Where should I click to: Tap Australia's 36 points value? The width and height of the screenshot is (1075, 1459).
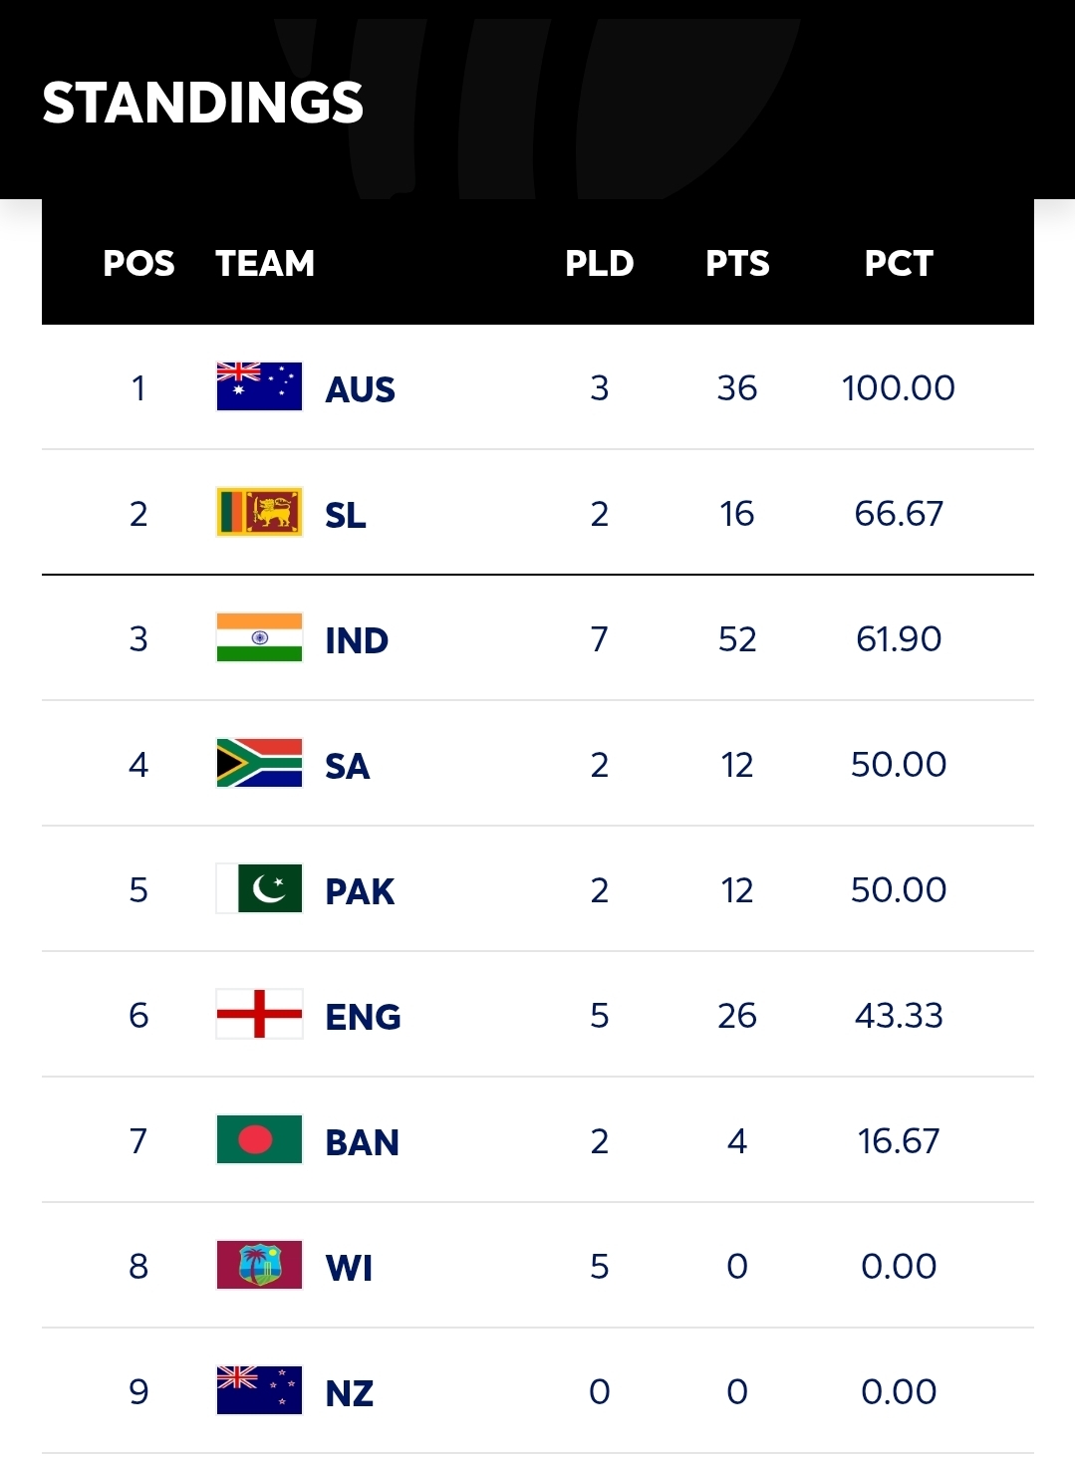pyautogui.click(x=737, y=387)
